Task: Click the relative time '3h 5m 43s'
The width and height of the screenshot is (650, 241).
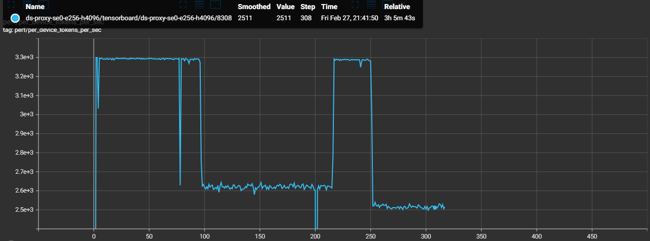Action: pos(400,18)
